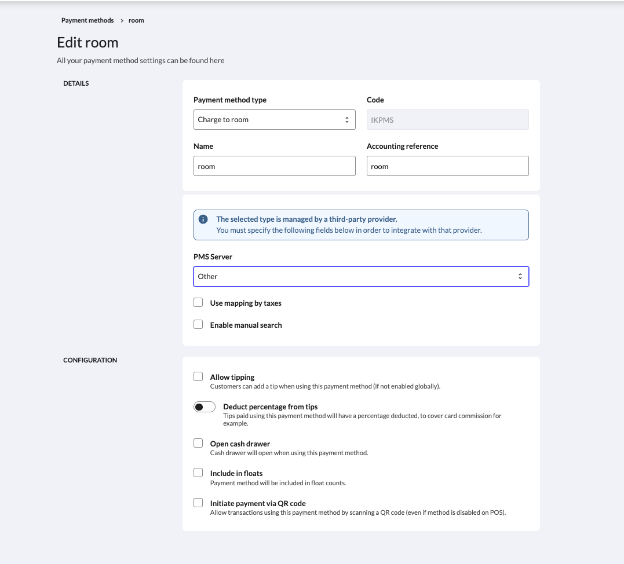Check Initiate payment via QR code
This screenshot has height=564, width=624.
pyautogui.click(x=198, y=503)
